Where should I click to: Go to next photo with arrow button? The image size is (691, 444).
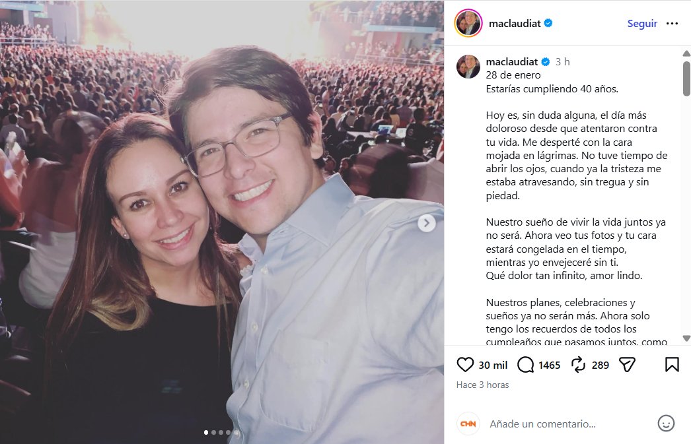click(427, 223)
